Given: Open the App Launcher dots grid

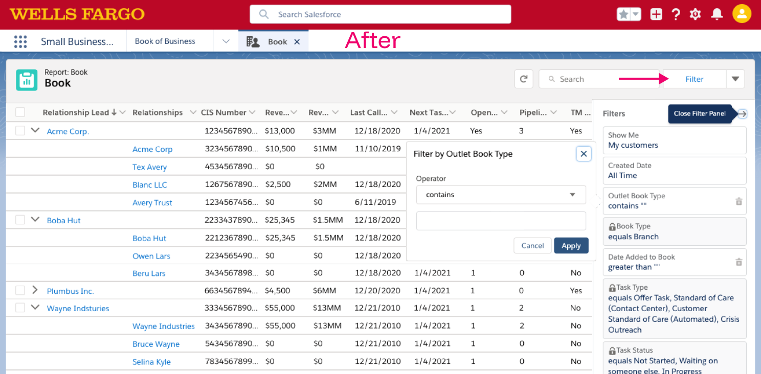Looking at the screenshot, I should 20,41.
